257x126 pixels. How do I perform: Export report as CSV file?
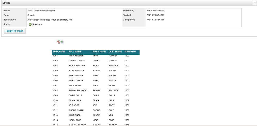pyautogui.click(x=62, y=42)
